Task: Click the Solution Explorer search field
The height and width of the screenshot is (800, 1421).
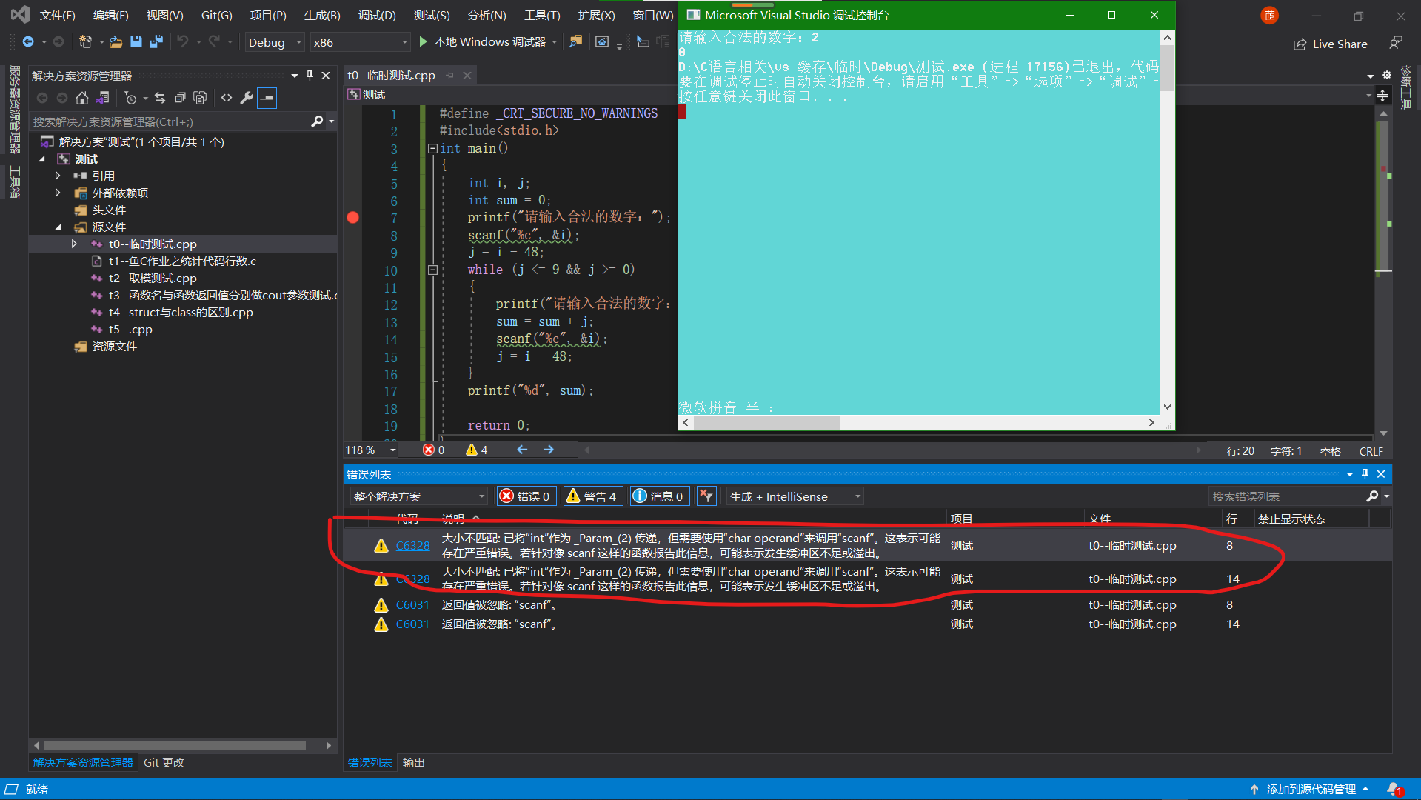Action: tap(170, 121)
